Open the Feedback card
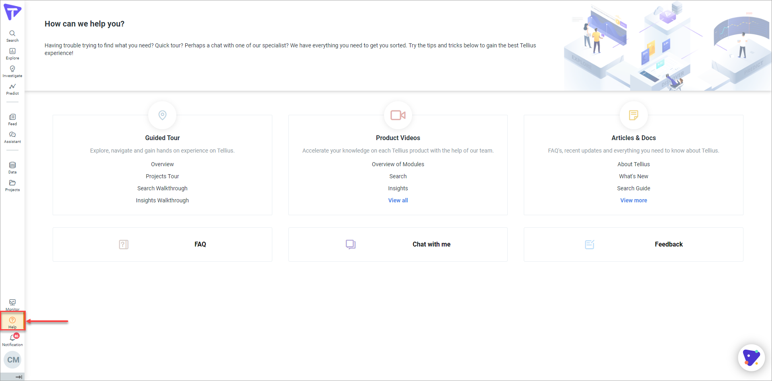Image resolution: width=772 pixels, height=381 pixels. click(633, 244)
